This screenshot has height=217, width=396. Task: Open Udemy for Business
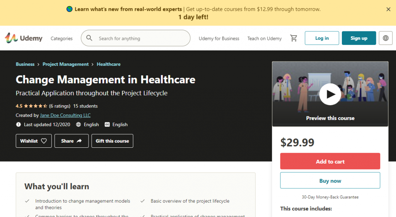219,39
